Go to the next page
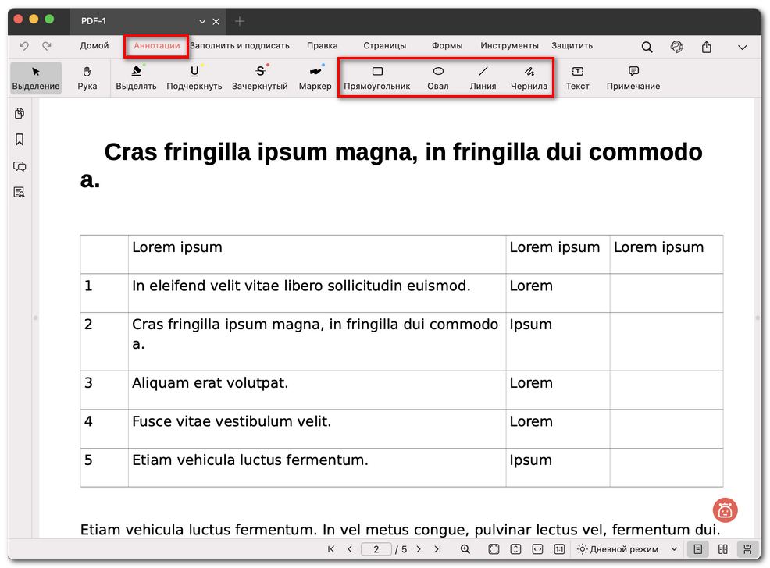Screen dimensions: 770x568 (419, 549)
